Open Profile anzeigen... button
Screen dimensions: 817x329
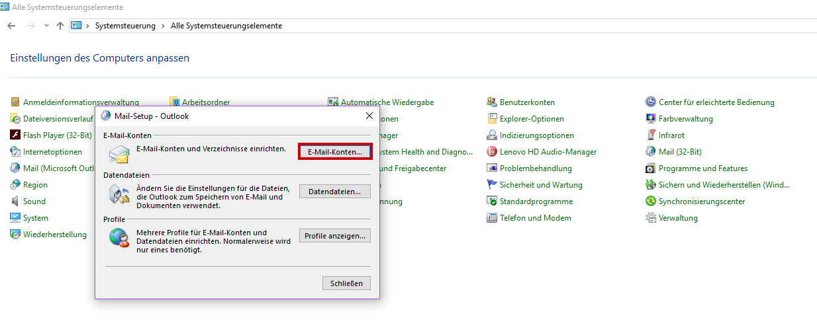[x=335, y=236]
